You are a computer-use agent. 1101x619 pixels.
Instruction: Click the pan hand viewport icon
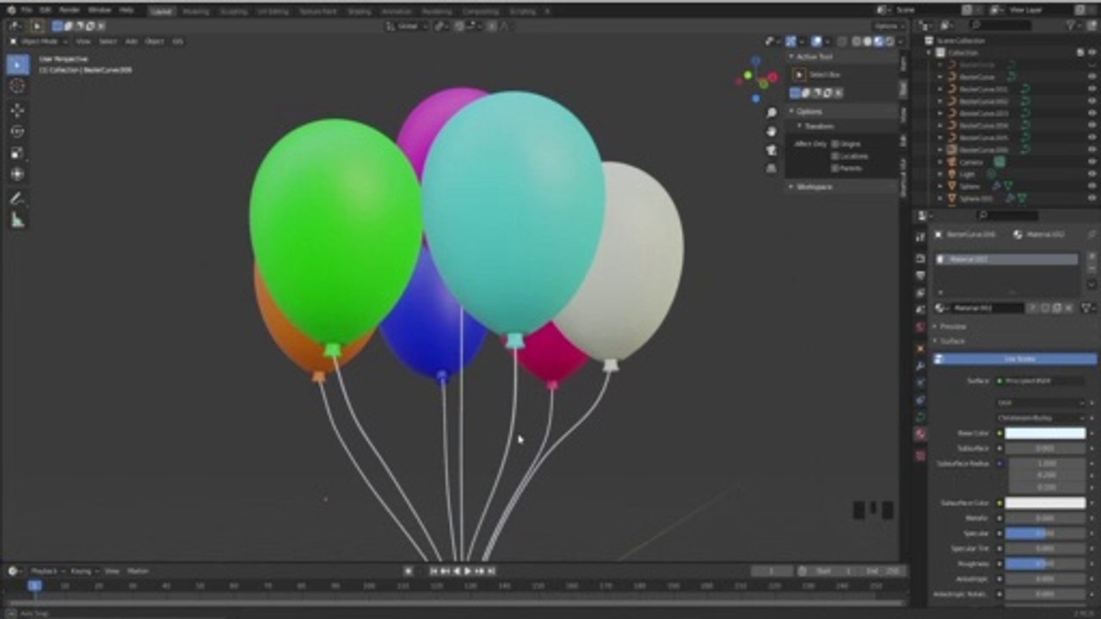(772, 131)
